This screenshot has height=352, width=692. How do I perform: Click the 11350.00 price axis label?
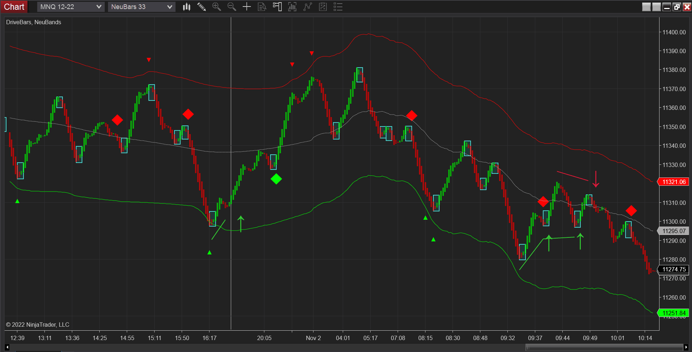click(x=674, y=127)
